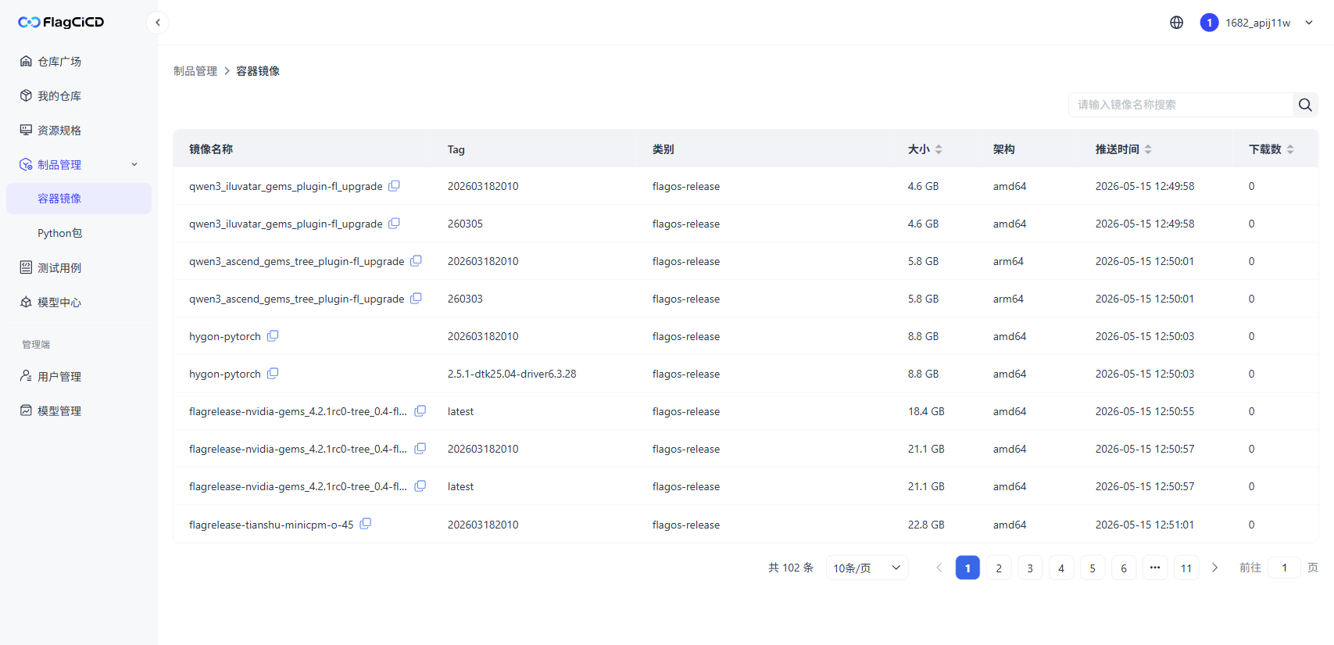Click the push time 2026-05-15 12:51:01
Screen dimensions: 1334x645
1145,525
